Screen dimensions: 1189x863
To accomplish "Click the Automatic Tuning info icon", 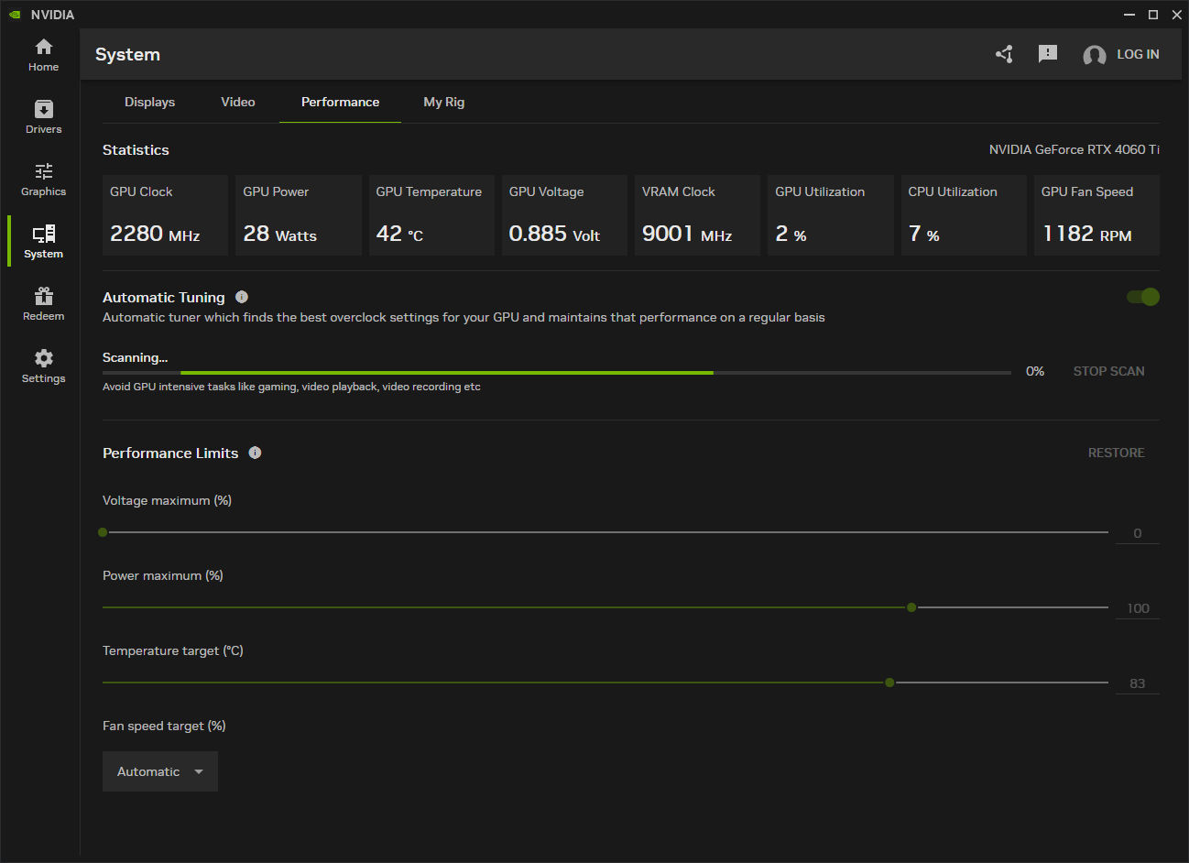I will [x=241, y=296].
